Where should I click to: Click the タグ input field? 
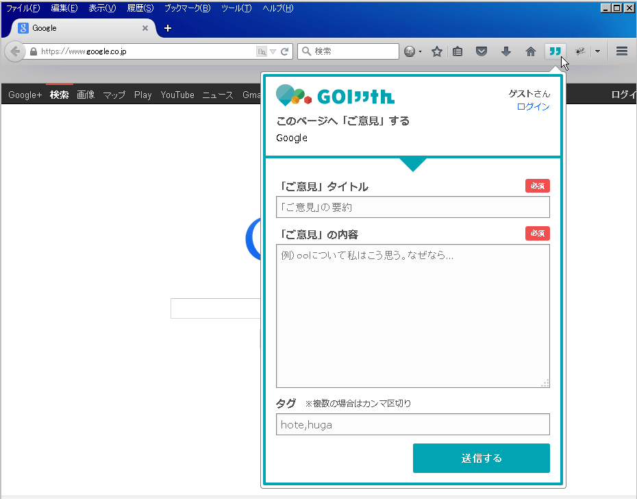(x=413, y=424)
